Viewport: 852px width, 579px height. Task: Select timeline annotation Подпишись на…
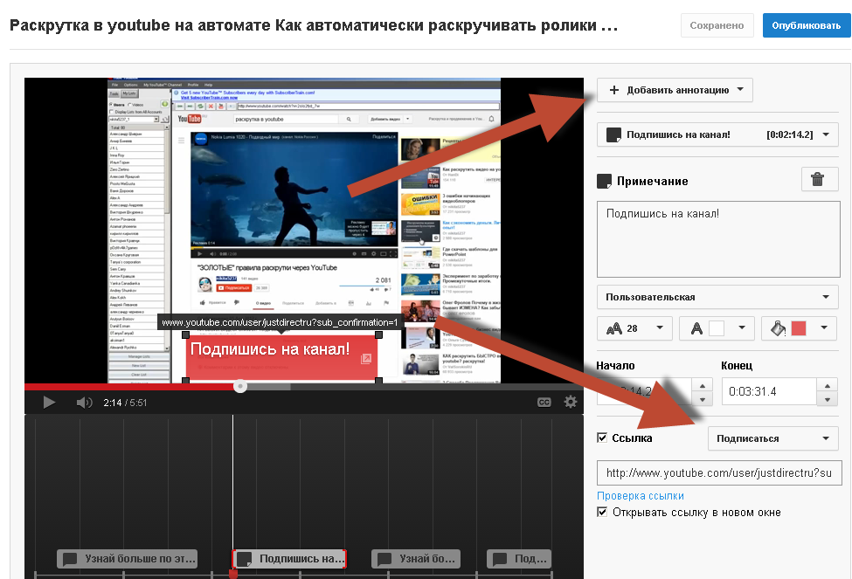tap(289, 558)
